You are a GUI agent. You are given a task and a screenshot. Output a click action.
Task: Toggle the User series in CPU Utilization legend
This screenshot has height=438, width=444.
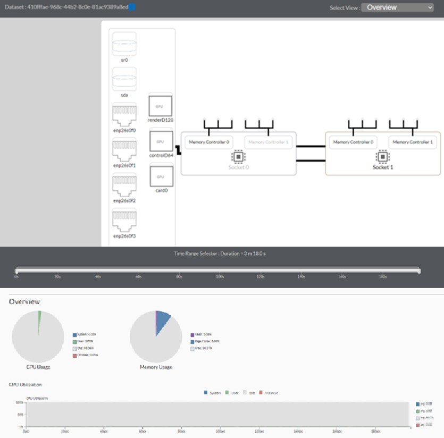(x=227, y=392)
